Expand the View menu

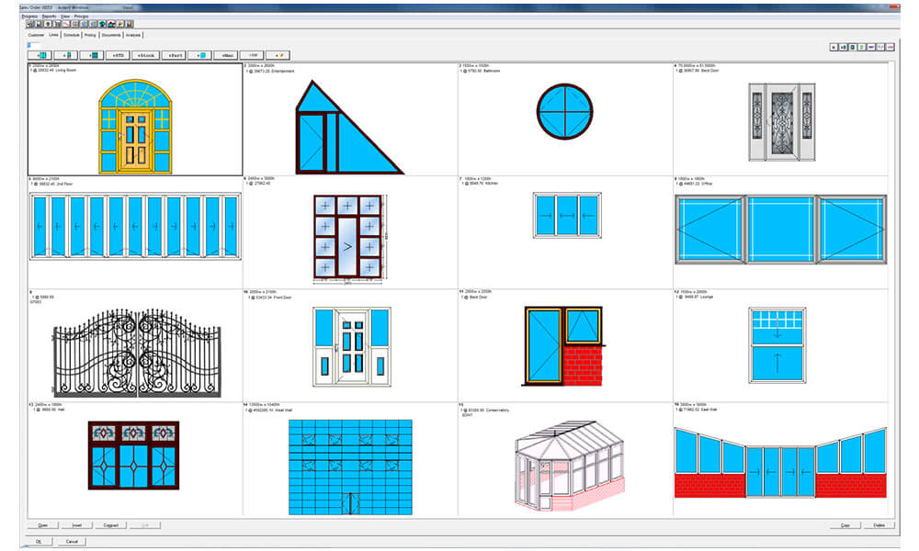pos(64,17)
